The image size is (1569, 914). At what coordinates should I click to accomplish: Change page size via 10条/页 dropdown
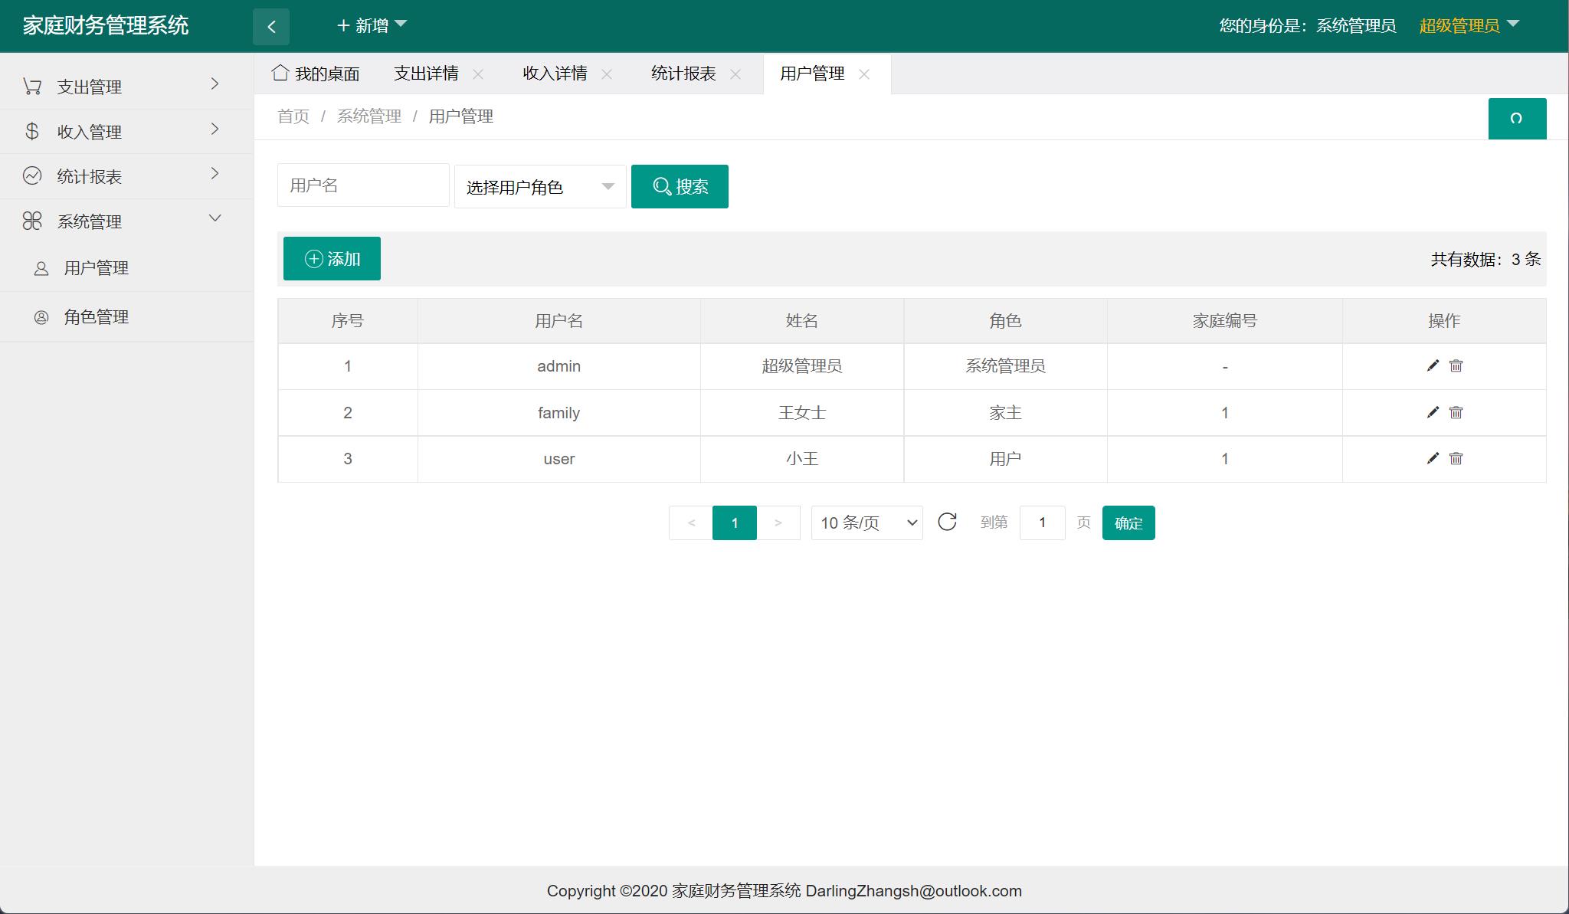tap(866, 523)
